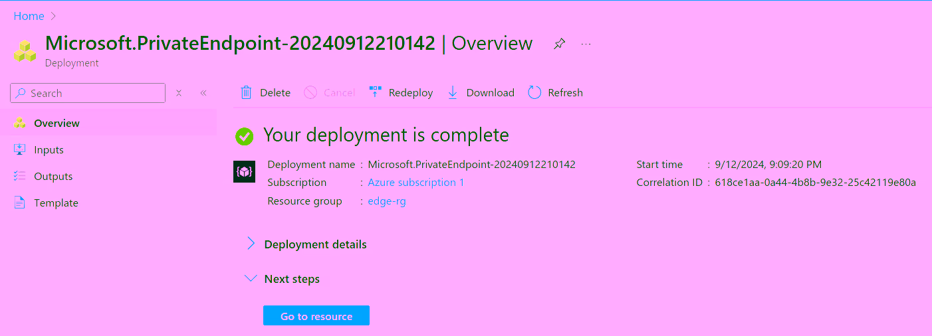The width and height of the screenshot is (932, 336).
Task: Open the Azure subscription 1 link
Action: 415,183
